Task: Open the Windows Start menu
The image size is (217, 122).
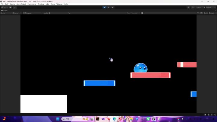Action: click(x=58, y=119)
